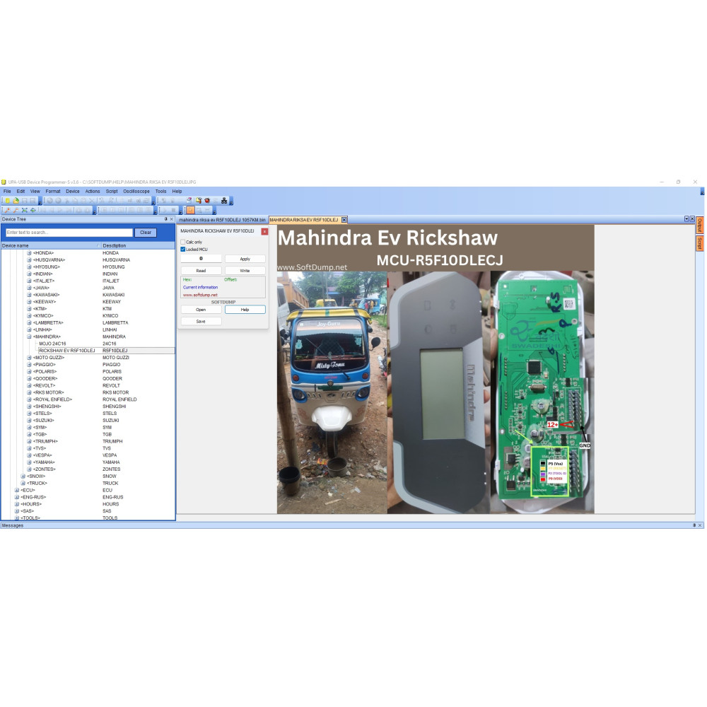
Task: Close the MAHINDRA RICKSHAW EV dialog with red X
Action: point(264,231)
